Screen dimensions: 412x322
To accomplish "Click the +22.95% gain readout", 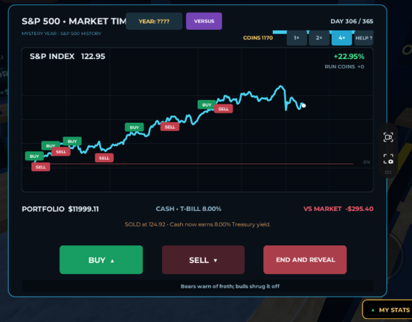I will coord(349,57).
